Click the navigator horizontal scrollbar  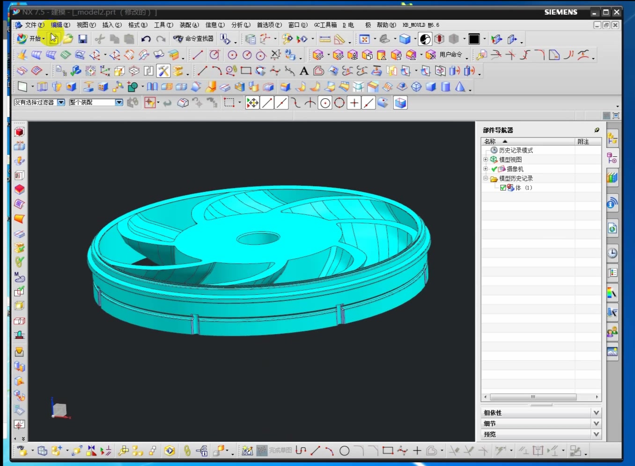pyautogui.click(x=532, y=397)
